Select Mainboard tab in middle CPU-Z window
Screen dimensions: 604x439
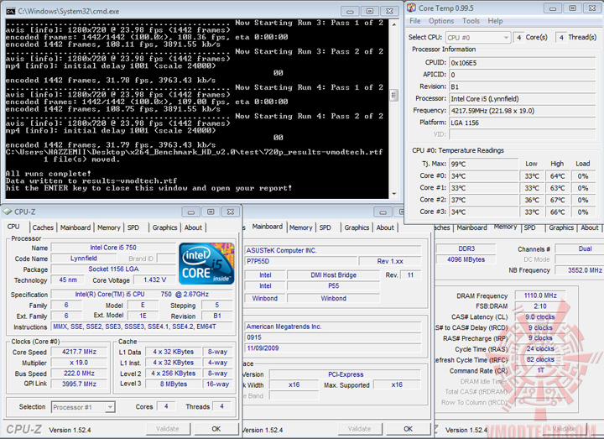point(268,227)
